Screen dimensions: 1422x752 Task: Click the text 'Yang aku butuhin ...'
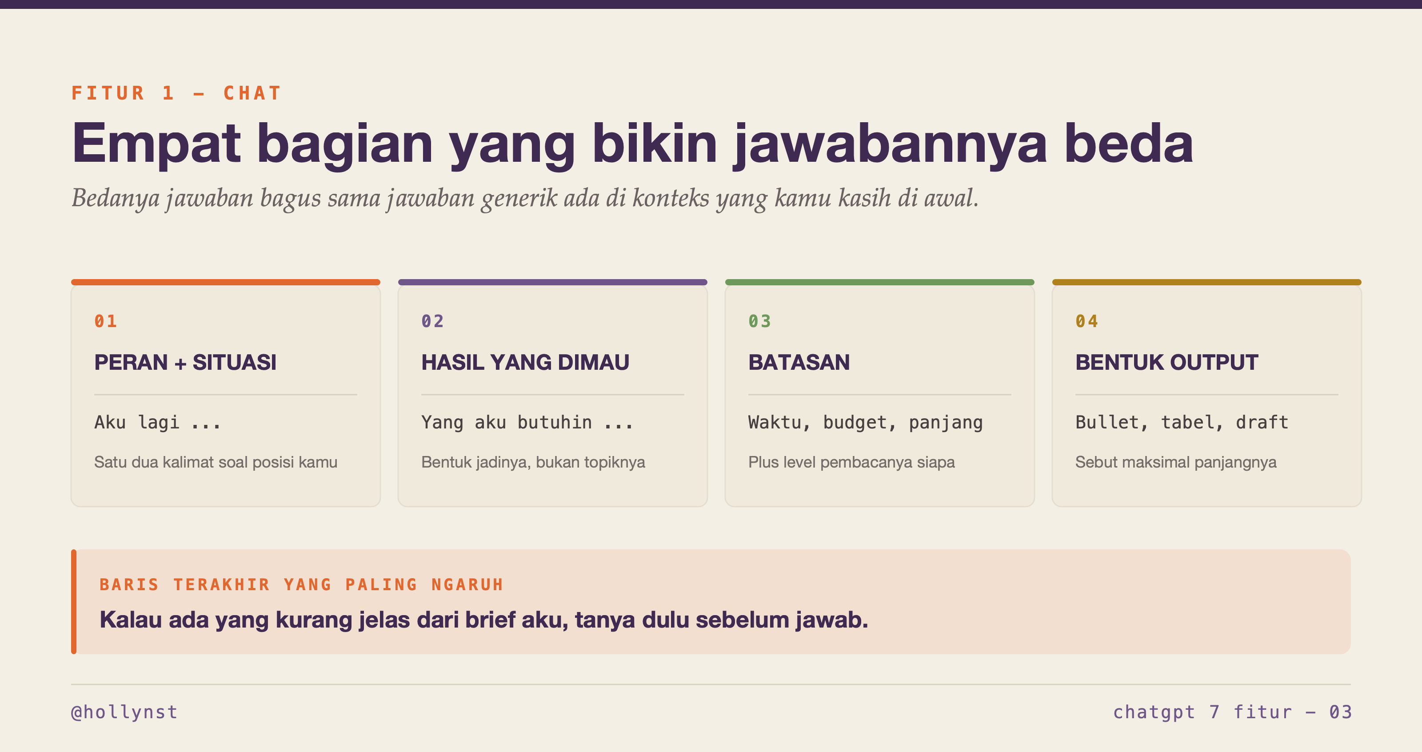tap(527, 422)
